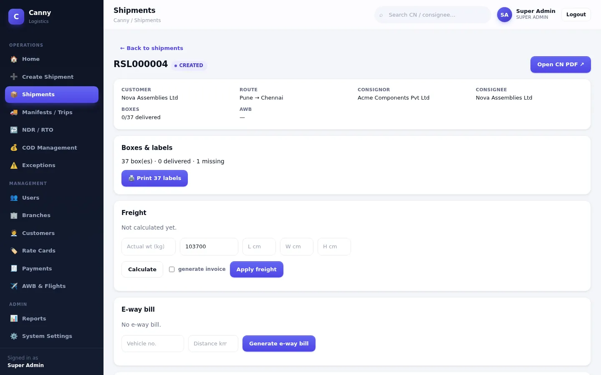Open CN PDF in new tab
601x375 pixels.
561,65
